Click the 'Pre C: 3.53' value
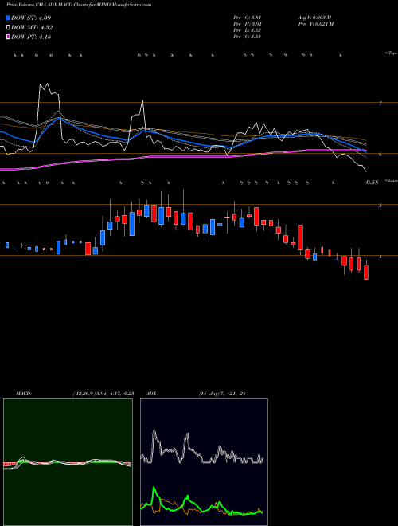The width and height of the screenshot is (398, 526). point(248,37)
